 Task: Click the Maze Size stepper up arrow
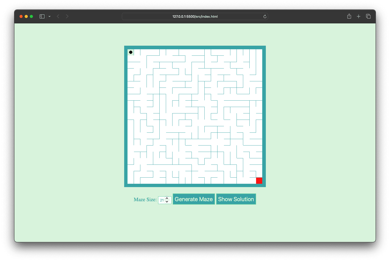pos(167,198)
